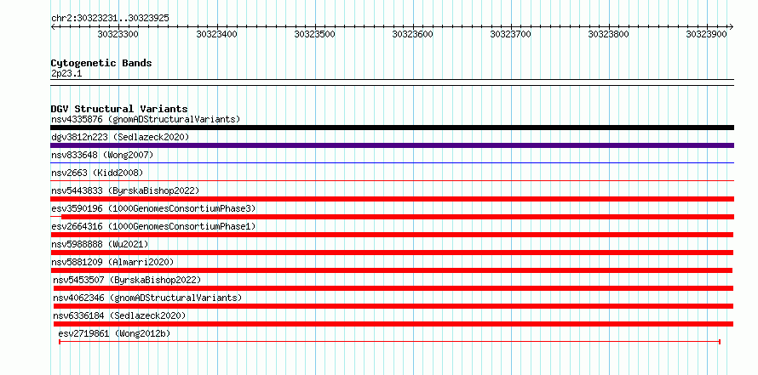Open the nsv5881209 Almarri2020 label
Viewport: 758px width, 375px height.
(112, 262)
